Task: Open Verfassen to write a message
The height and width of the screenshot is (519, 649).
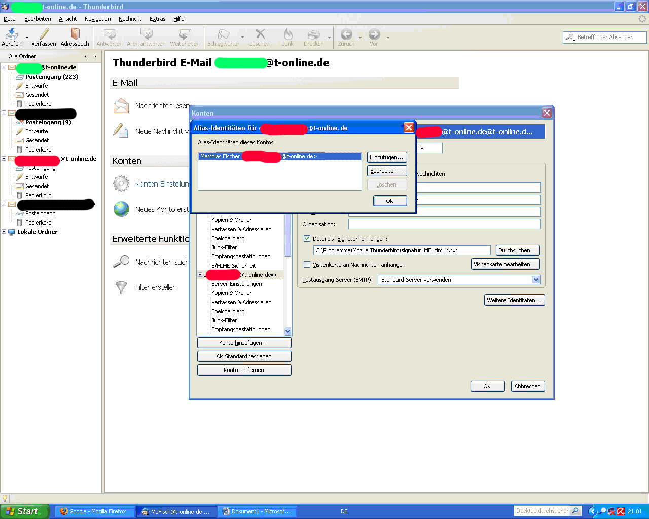Action: (44, 34)
